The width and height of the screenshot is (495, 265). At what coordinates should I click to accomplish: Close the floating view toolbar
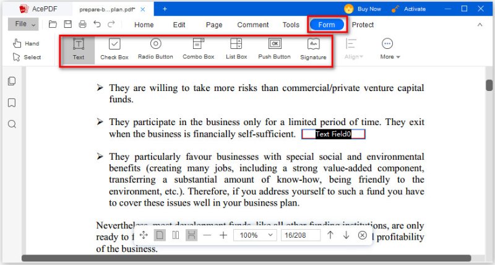click(363, 235)
